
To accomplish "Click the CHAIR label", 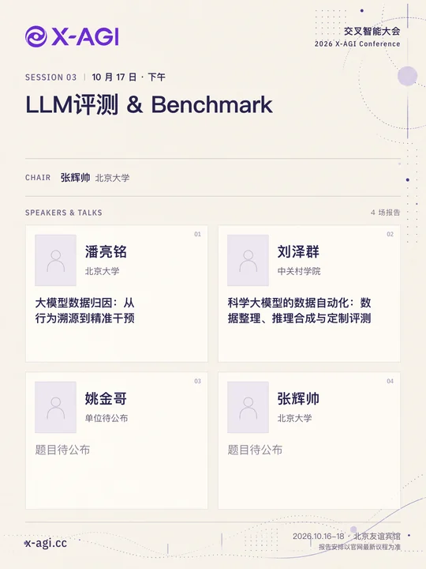I will pos(38,178).
